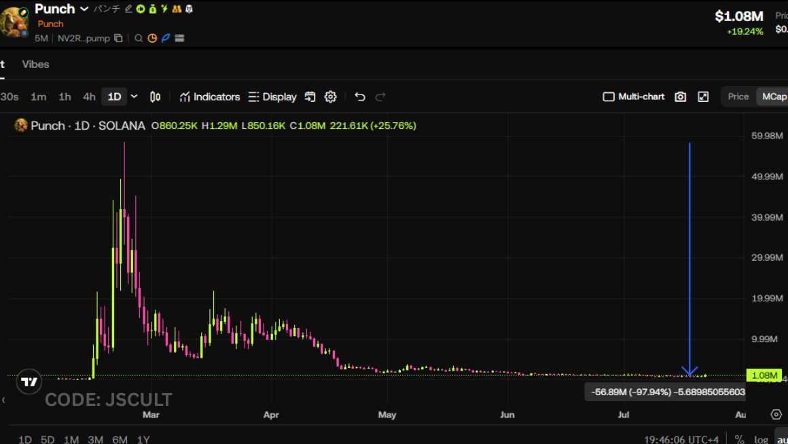Set chart range to 5D
788x444 pixels.
(x=48, y=439)
